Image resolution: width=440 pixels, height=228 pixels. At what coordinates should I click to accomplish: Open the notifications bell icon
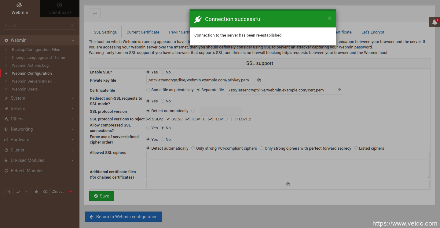click(x=435, y=22)
